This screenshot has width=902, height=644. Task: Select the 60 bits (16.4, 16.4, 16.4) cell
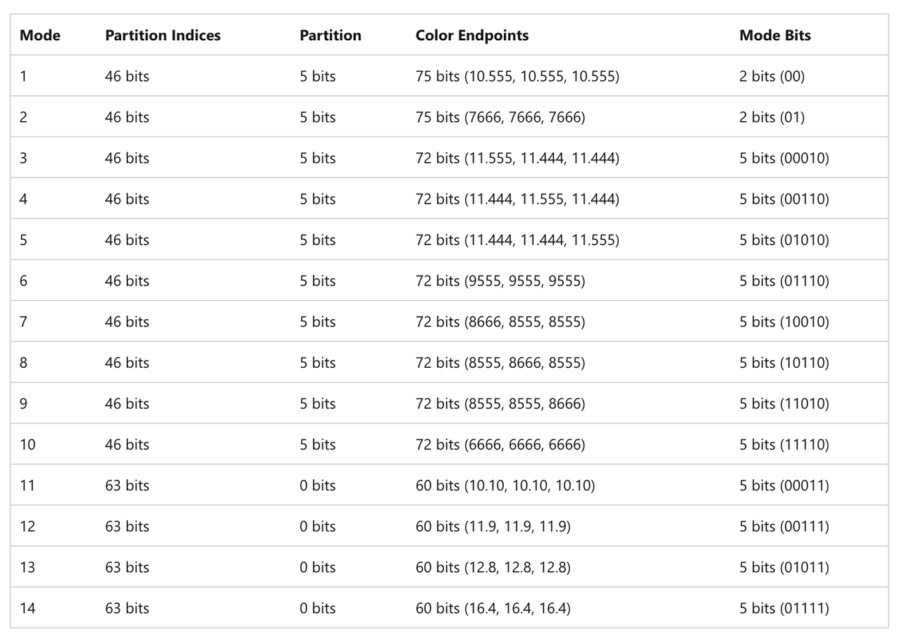pyautogui.click(x=493, y=607)
